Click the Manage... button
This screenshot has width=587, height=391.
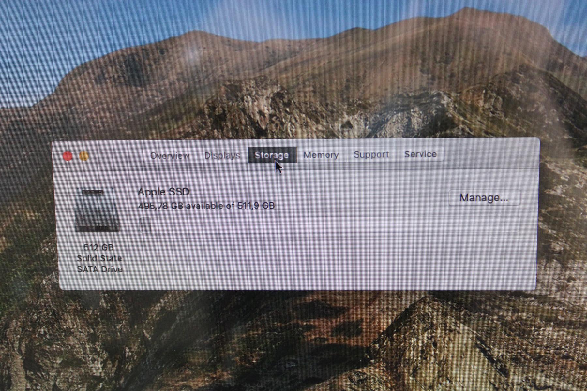click(x=484, y=198)
